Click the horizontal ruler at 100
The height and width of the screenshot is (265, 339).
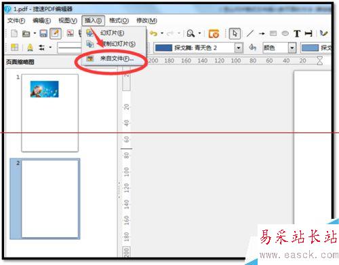[x=236, y=60]
